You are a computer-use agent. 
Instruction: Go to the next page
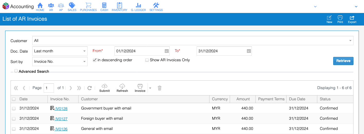[x=71, y=88]
